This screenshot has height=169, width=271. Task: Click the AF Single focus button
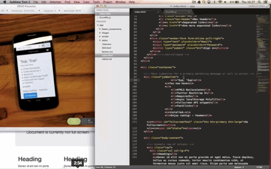pos(88,121)
